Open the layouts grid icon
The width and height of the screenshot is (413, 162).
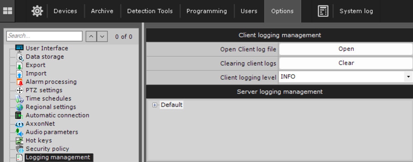click(7, 11)
